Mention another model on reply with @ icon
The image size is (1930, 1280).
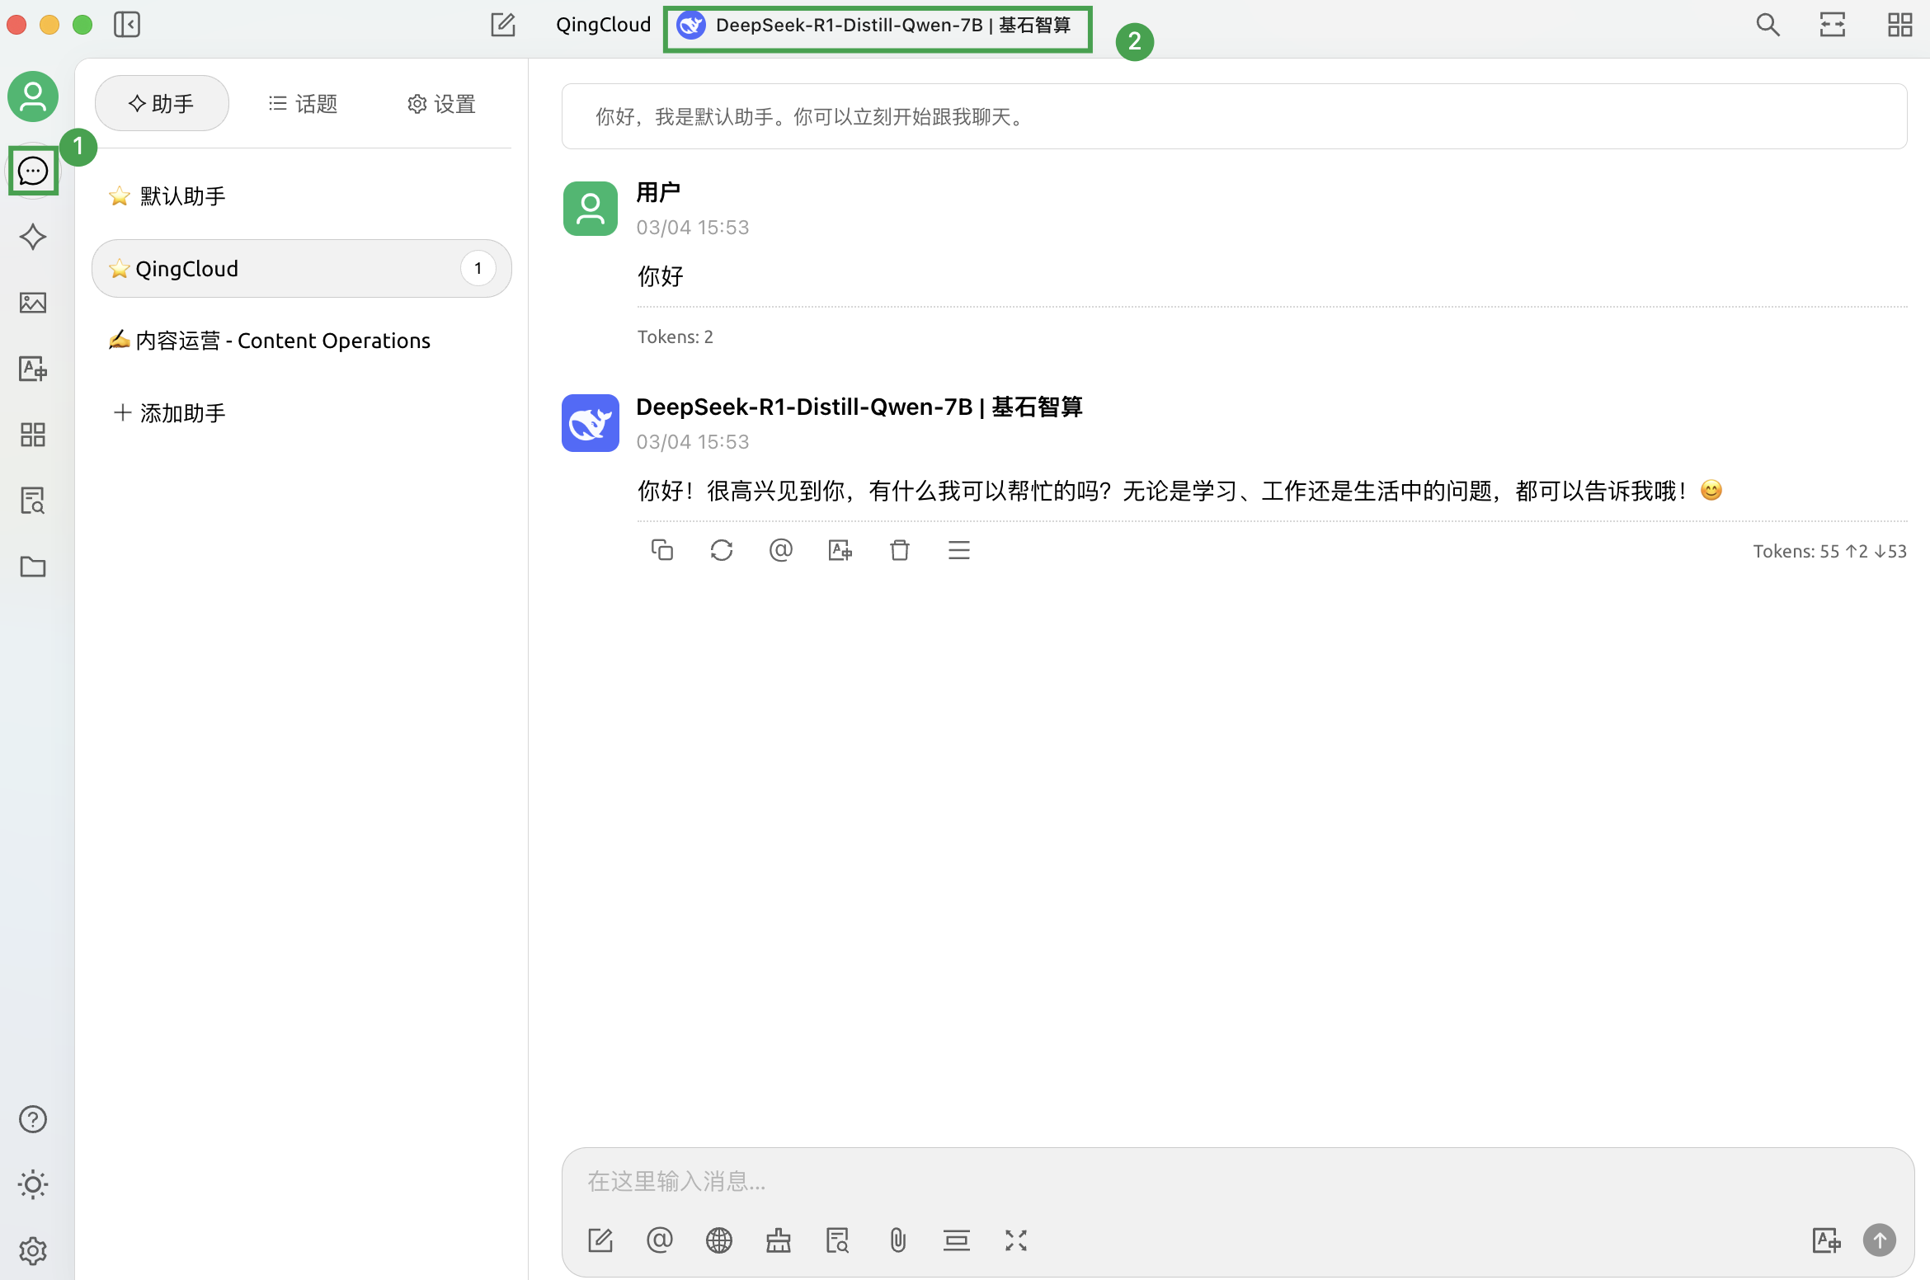coord(781,550)
